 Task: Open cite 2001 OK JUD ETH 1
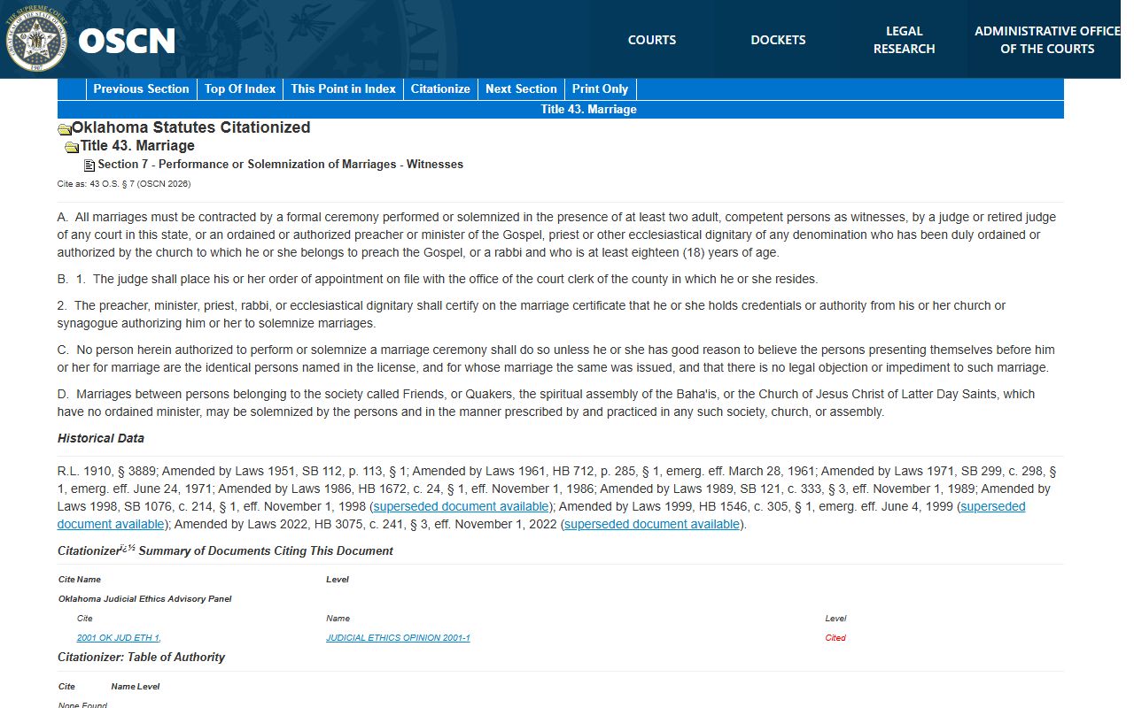pyautogui.click(x=119, y=638)
